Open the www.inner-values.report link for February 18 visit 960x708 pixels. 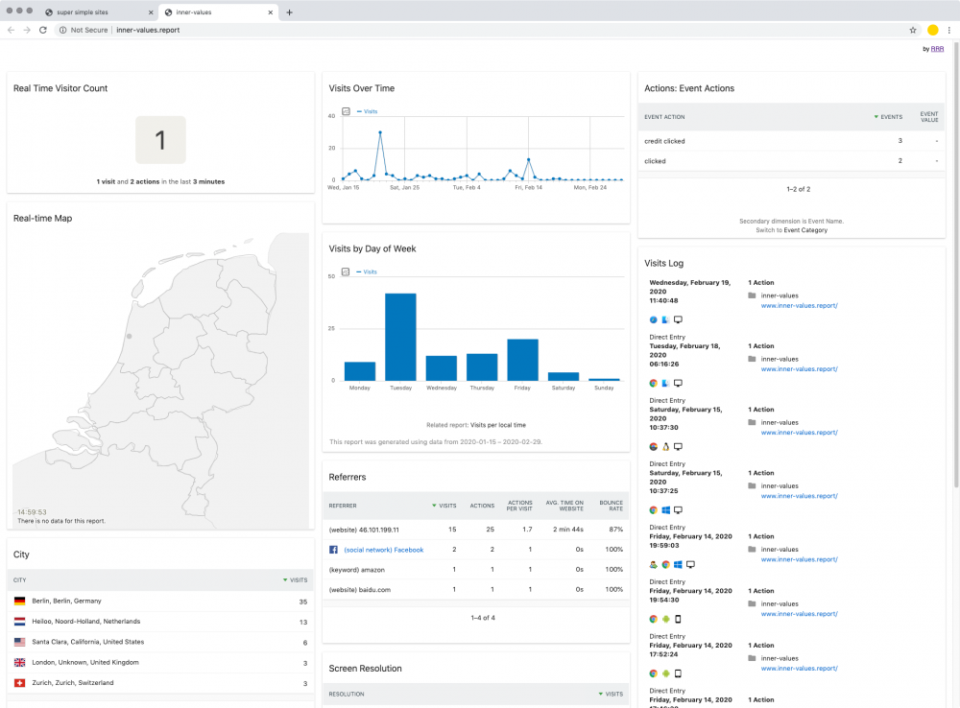click(x=799, y=369)
